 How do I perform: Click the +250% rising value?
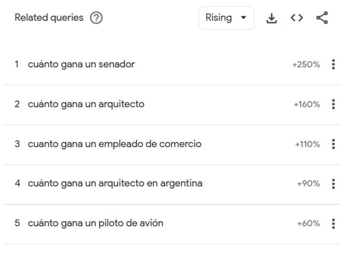306,65
